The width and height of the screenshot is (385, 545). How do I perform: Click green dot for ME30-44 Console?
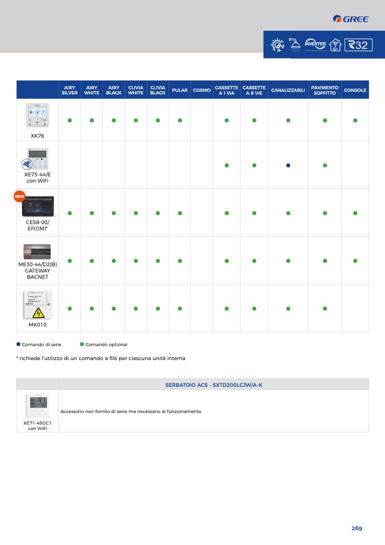(x=355, y=261)
